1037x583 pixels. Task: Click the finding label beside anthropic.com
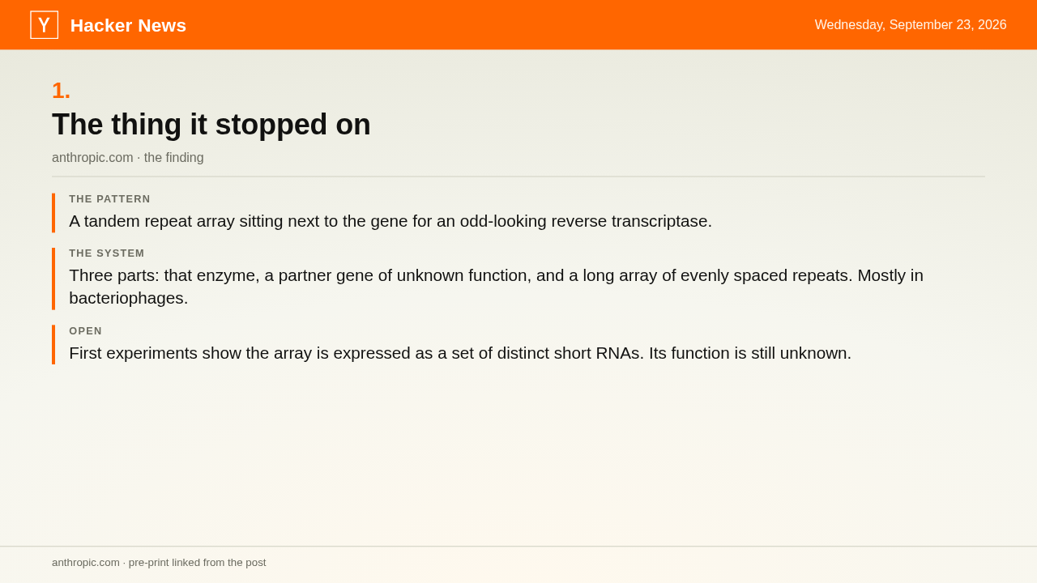pyautogui.click(x=174, y=158)
